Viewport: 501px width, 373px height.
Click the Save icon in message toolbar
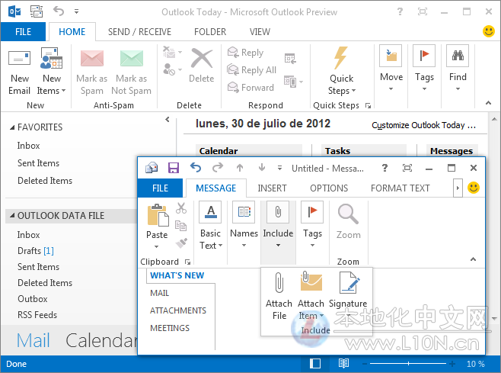174,168
